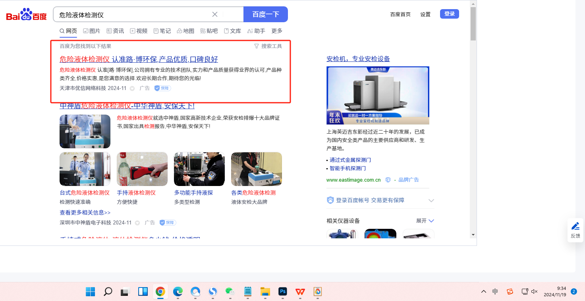Open 查看更多相关信息>> link

pyautogui.click(x=85, y=213)
